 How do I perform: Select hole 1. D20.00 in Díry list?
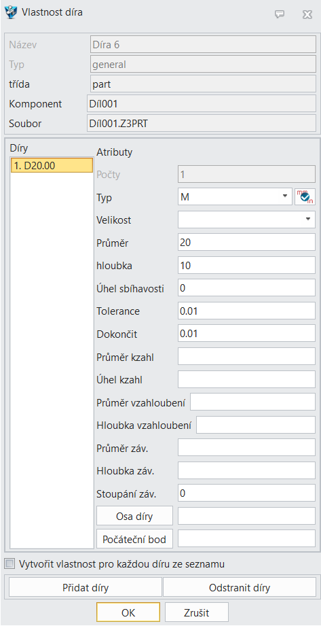(x=52, y=166)
